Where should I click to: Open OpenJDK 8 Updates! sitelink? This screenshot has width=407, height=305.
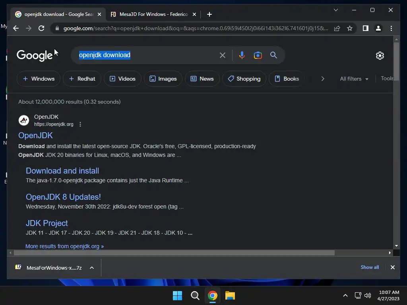pyautogui.click(x=63, y=197)
